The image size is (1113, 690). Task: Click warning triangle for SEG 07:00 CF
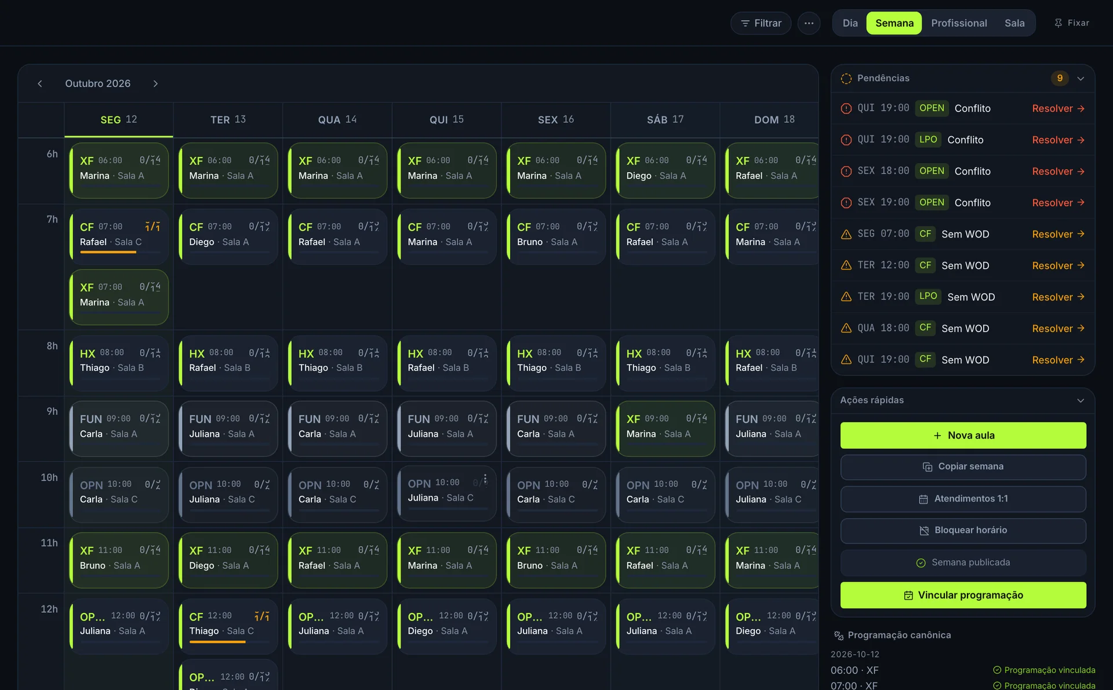(846, 234)
